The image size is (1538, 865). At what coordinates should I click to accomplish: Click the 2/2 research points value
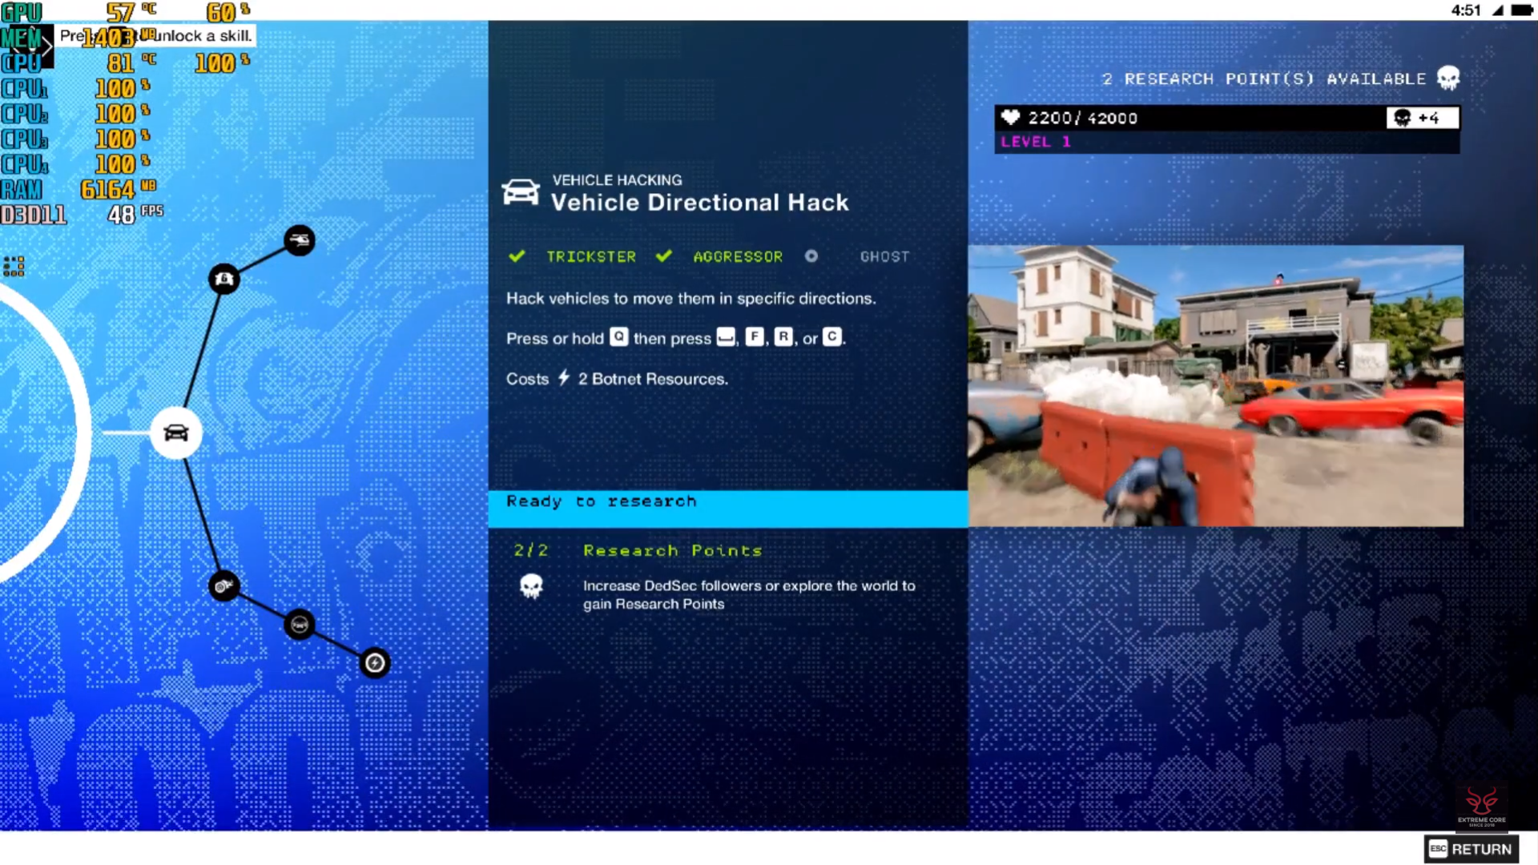(x=531, y=550)
